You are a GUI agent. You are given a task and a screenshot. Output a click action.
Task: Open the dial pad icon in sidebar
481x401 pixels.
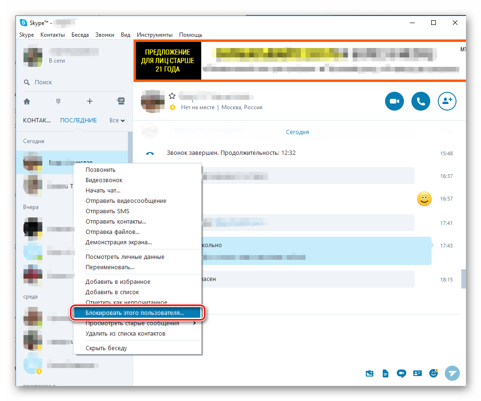58,101
